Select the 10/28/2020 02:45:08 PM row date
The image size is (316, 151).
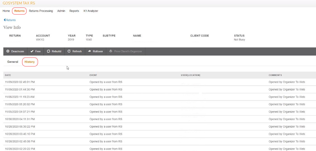tap(20, 141)
